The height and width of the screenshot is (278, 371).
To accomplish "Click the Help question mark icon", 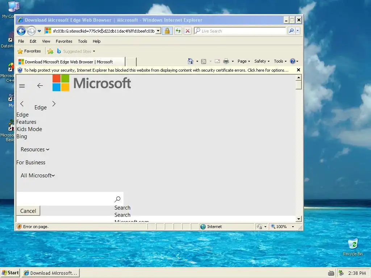I will pos(293,61).
